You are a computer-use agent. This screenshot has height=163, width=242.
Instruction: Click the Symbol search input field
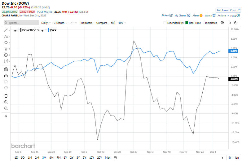tap(21, 23)
